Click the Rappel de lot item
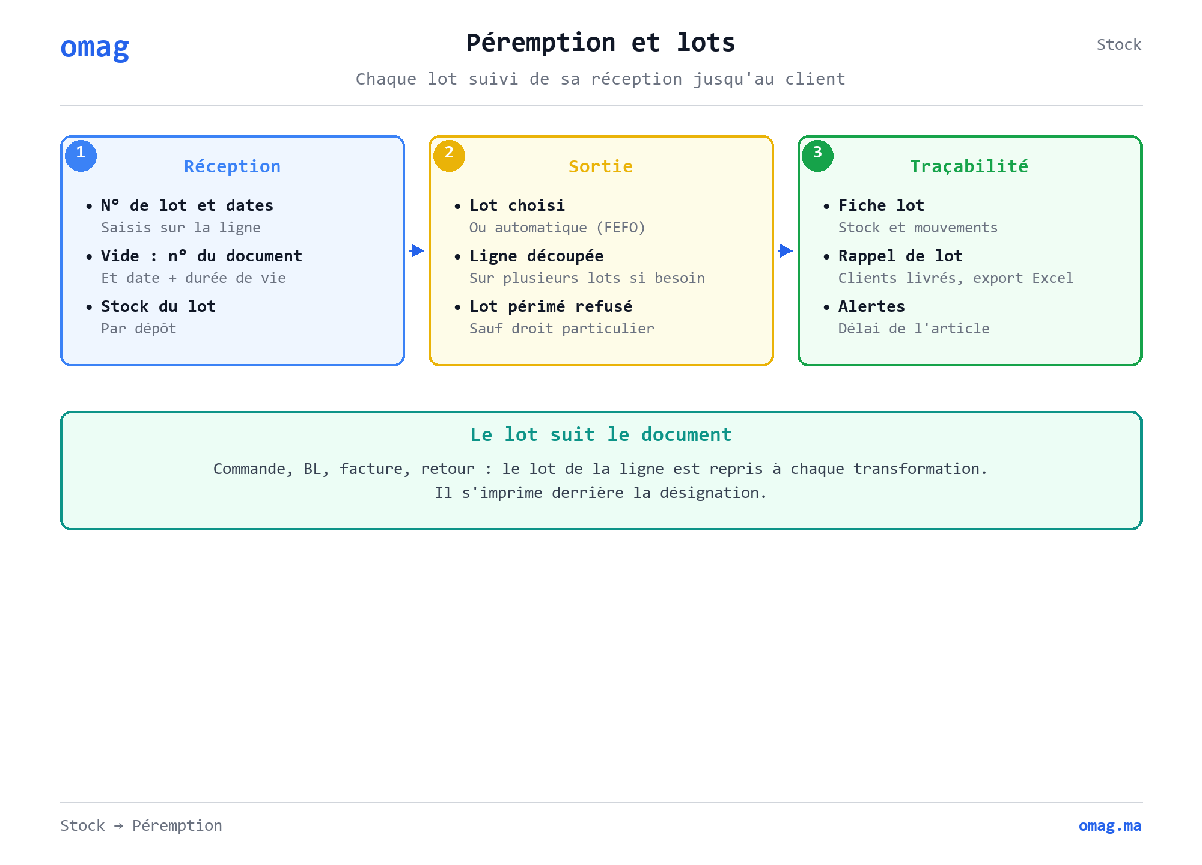 pyautogui.click(x=900, y=256)
